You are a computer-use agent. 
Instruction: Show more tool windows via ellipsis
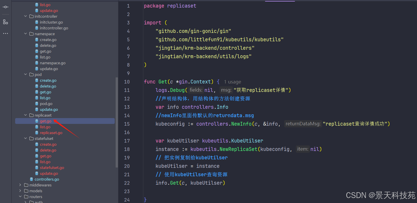(x=6, y=33)
